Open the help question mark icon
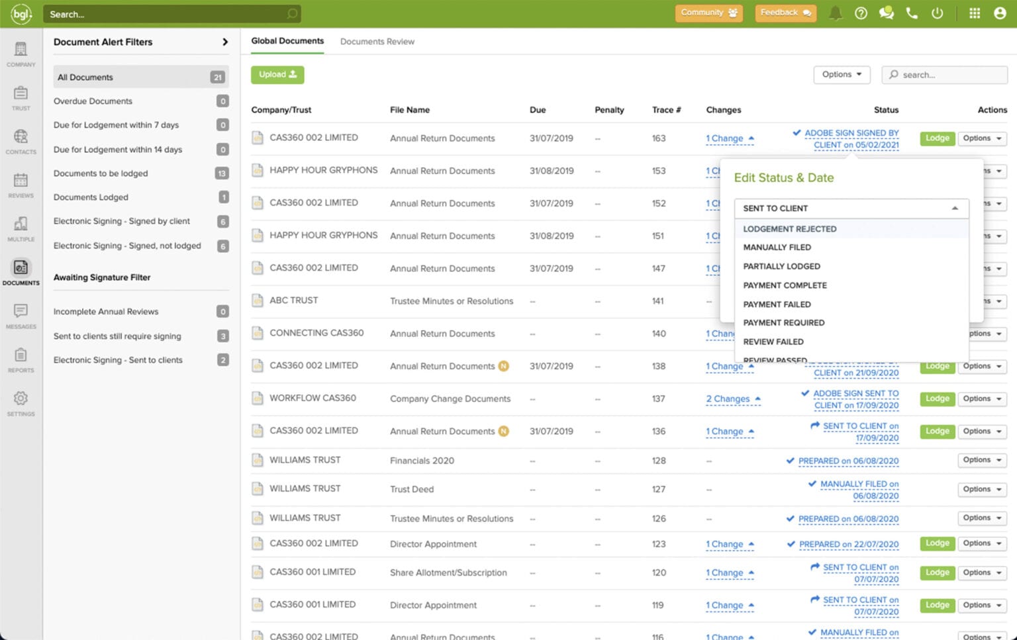The image size is (1017, 640). pos(861,13)
